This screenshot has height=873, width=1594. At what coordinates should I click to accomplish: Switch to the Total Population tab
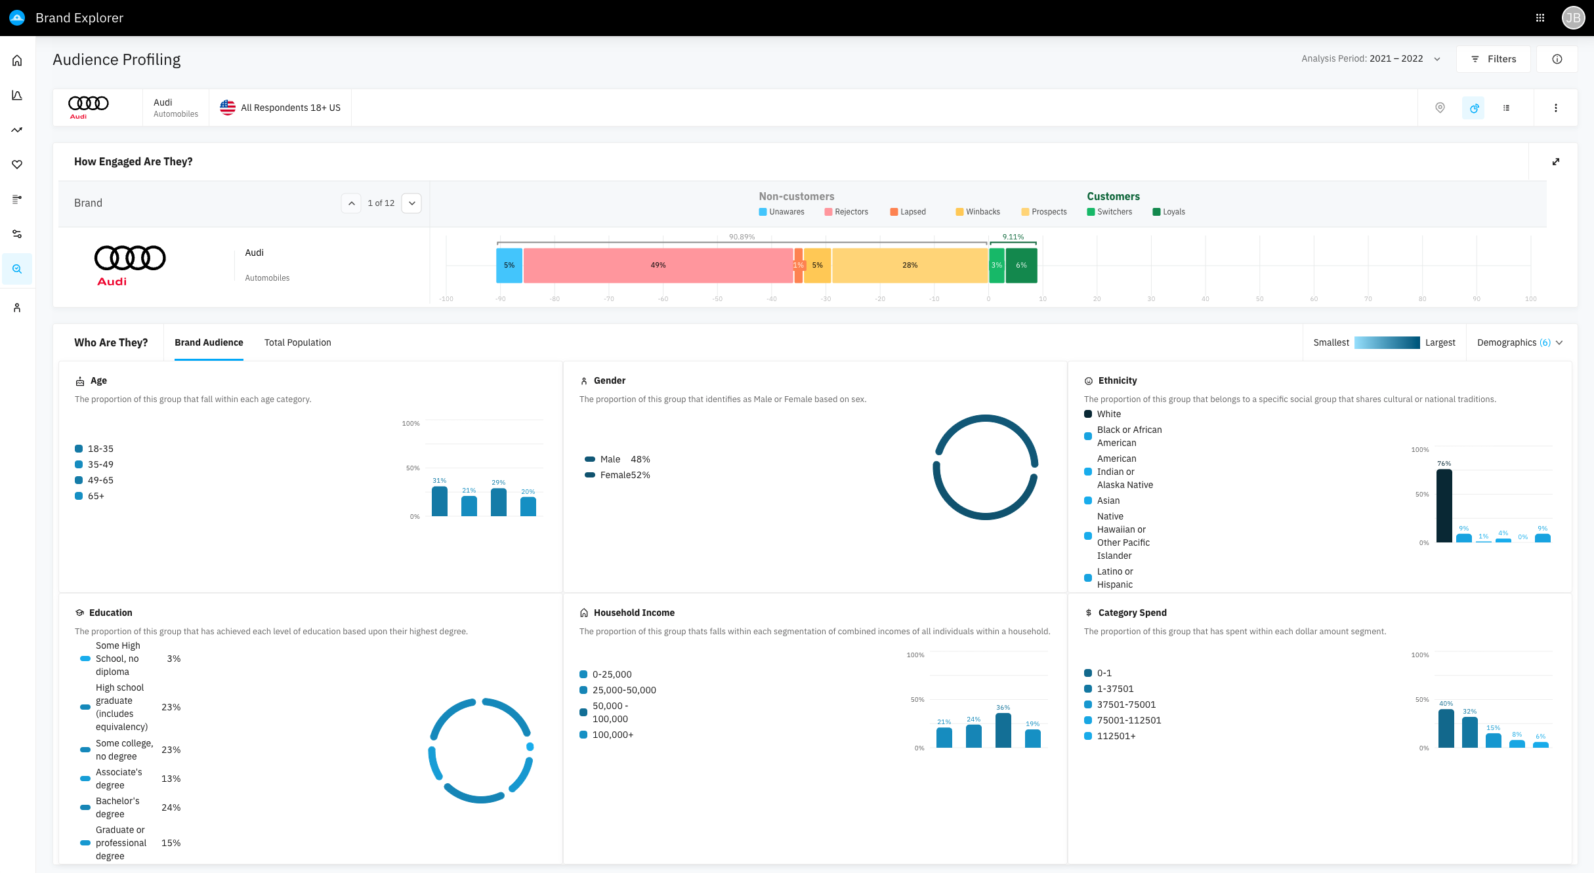297,342
